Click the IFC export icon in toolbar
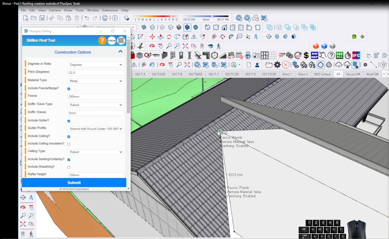The width and height of the screenshot is (389, 239). (x=356, y=55)
